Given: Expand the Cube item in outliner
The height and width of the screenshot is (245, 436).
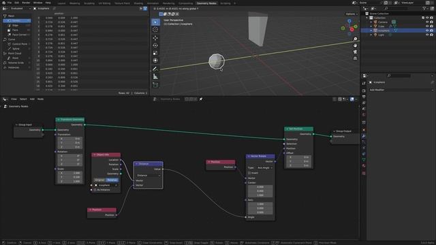Looking at the screenshot, I should click(x=371, y=27).
